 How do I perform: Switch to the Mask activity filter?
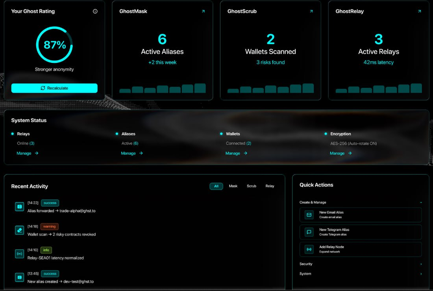pyautogui.click(x=233, y=186)
